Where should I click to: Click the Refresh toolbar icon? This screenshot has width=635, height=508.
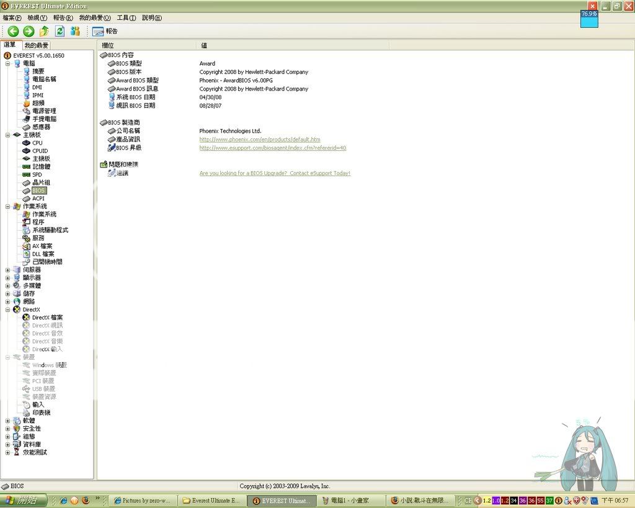tap(60, 31)
